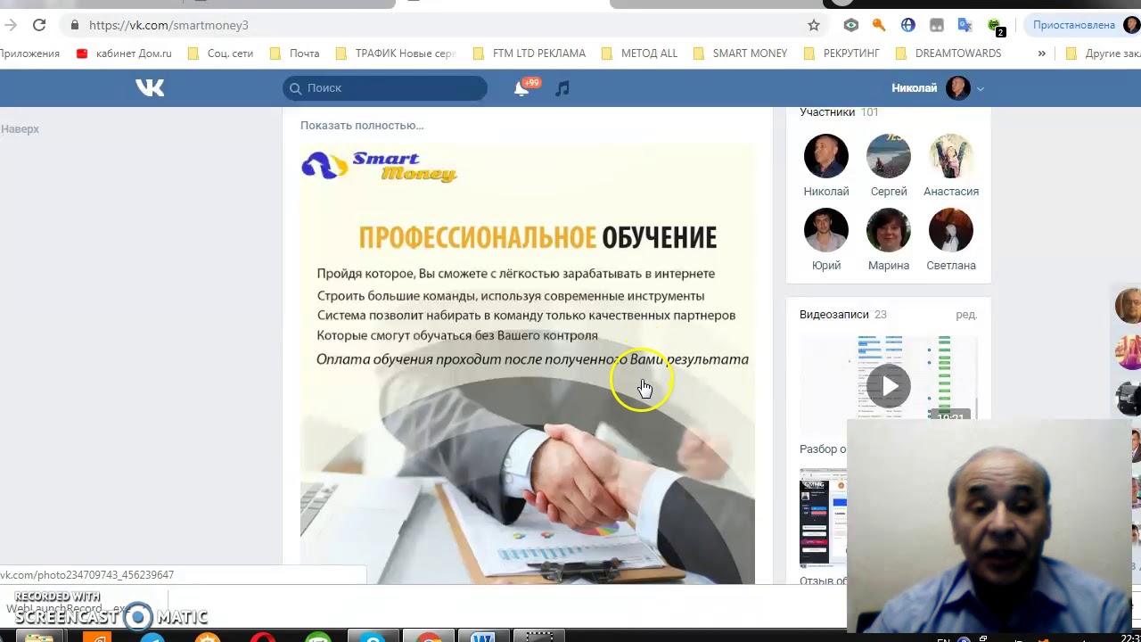Open the Skype icon in the taskbar

[x=373, y=637]
